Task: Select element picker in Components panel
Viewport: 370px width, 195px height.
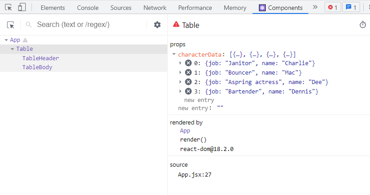Action: [x=11, y=25]
